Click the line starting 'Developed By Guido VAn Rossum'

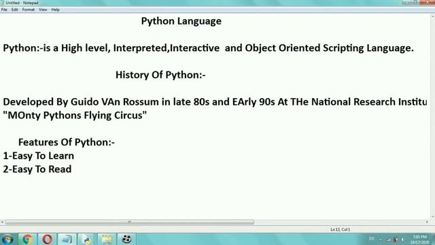point(215,102)
